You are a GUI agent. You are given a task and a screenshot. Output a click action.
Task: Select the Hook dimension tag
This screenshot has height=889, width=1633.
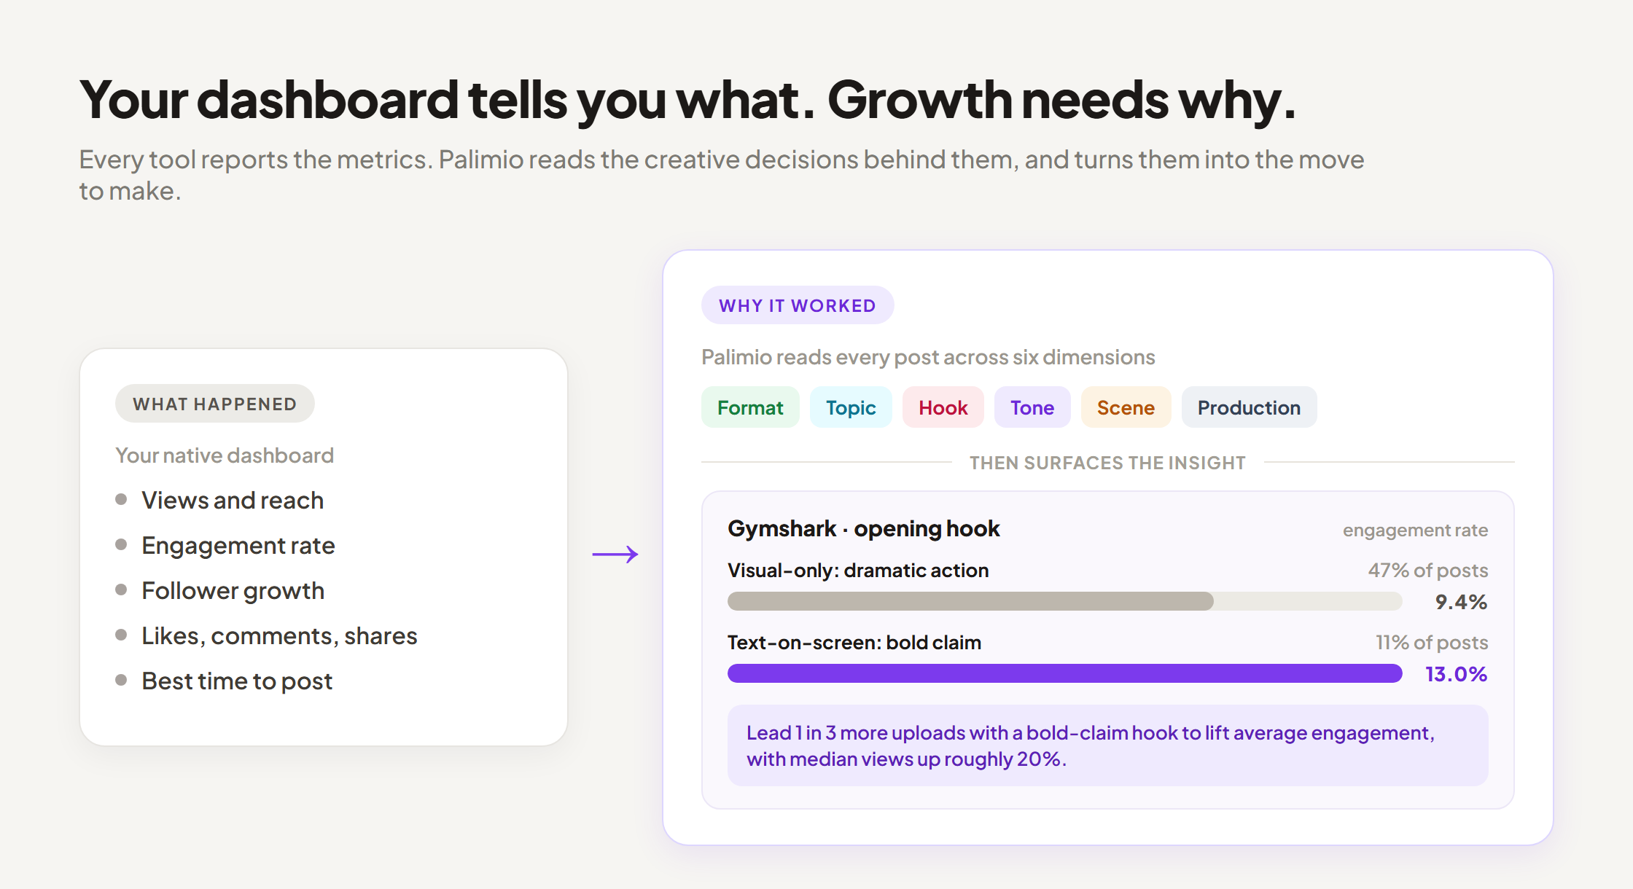(943, 407)
